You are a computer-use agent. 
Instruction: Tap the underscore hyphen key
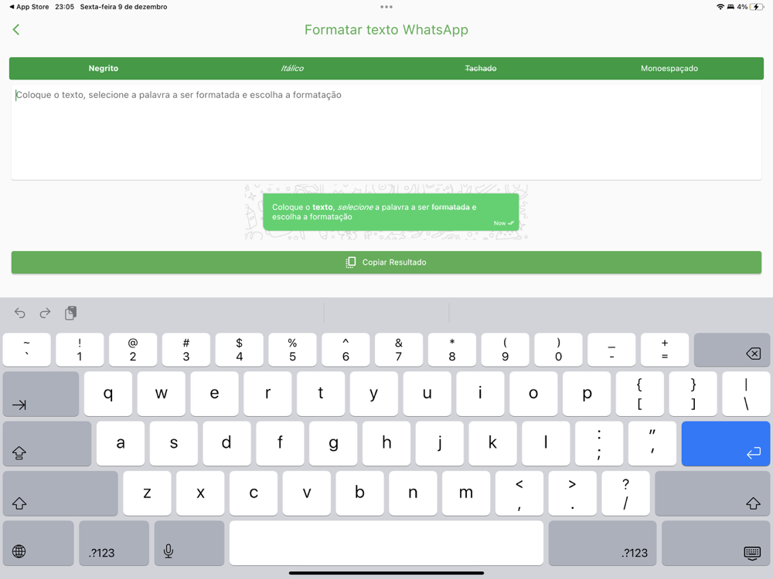pos(611,350)
